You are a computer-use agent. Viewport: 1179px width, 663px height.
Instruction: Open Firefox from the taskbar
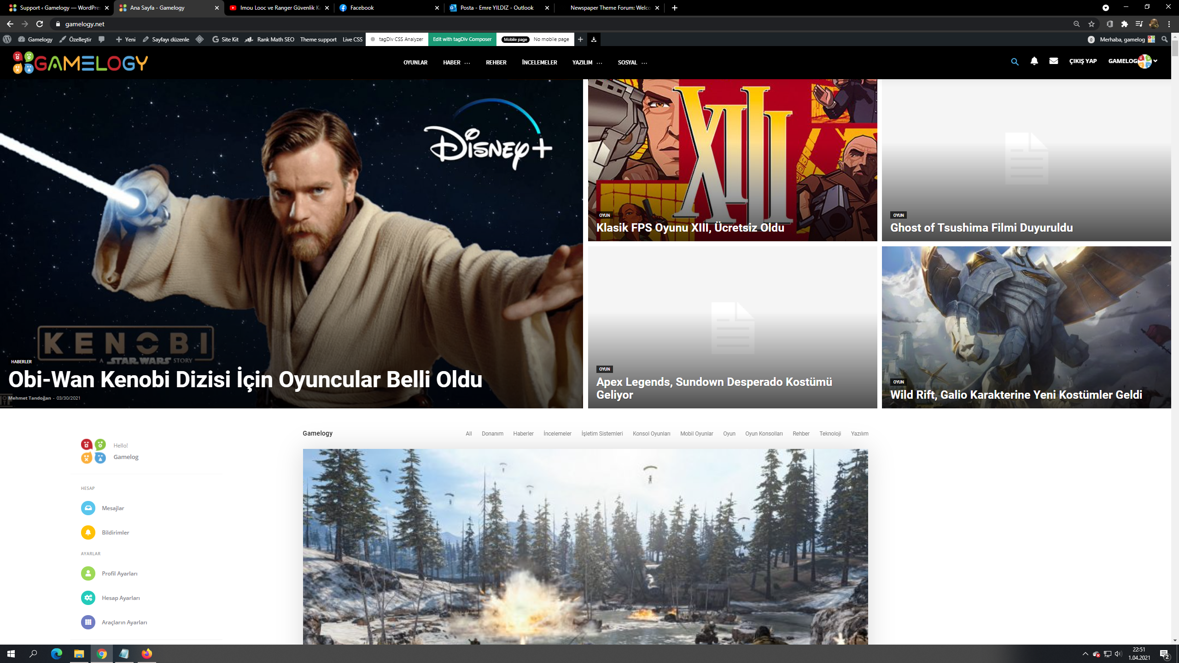coord(146,654)
